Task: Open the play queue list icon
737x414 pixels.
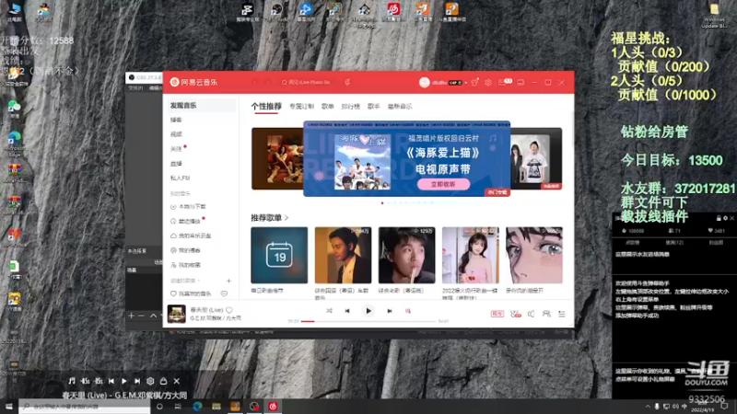Action: click(x=562, y=314)
